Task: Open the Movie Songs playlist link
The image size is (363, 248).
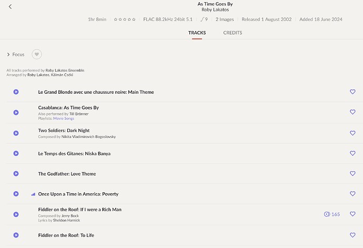Action: (64, 118)
